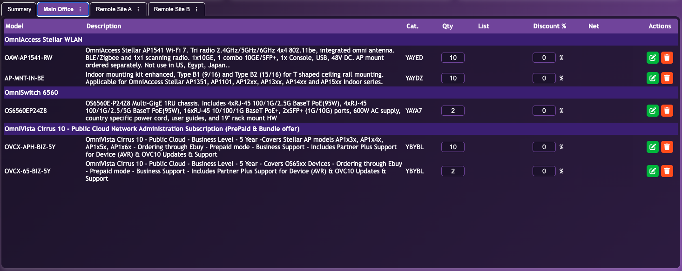This screenshot has height=271, width=682.
Task: Click the Indoor mounting kit description text
Action: [235, 78]
